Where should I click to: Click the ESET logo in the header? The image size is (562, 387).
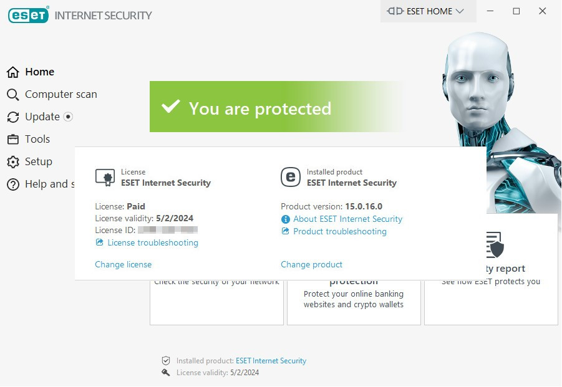(x=28, y=15)
